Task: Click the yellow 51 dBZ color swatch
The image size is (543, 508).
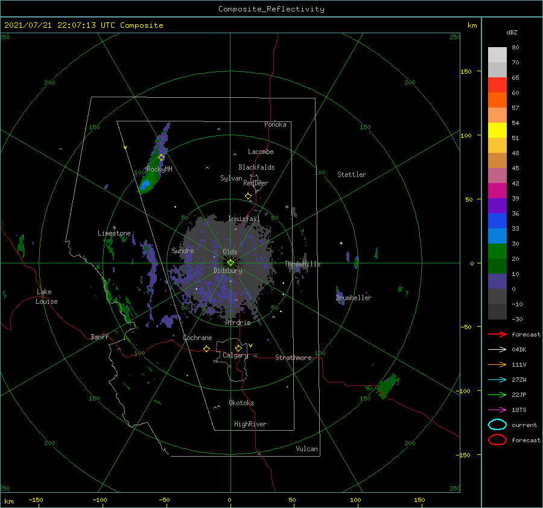Action: pos(497,130)
